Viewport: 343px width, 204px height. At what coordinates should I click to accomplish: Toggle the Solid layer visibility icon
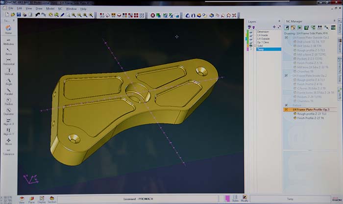tap(250, 46)
